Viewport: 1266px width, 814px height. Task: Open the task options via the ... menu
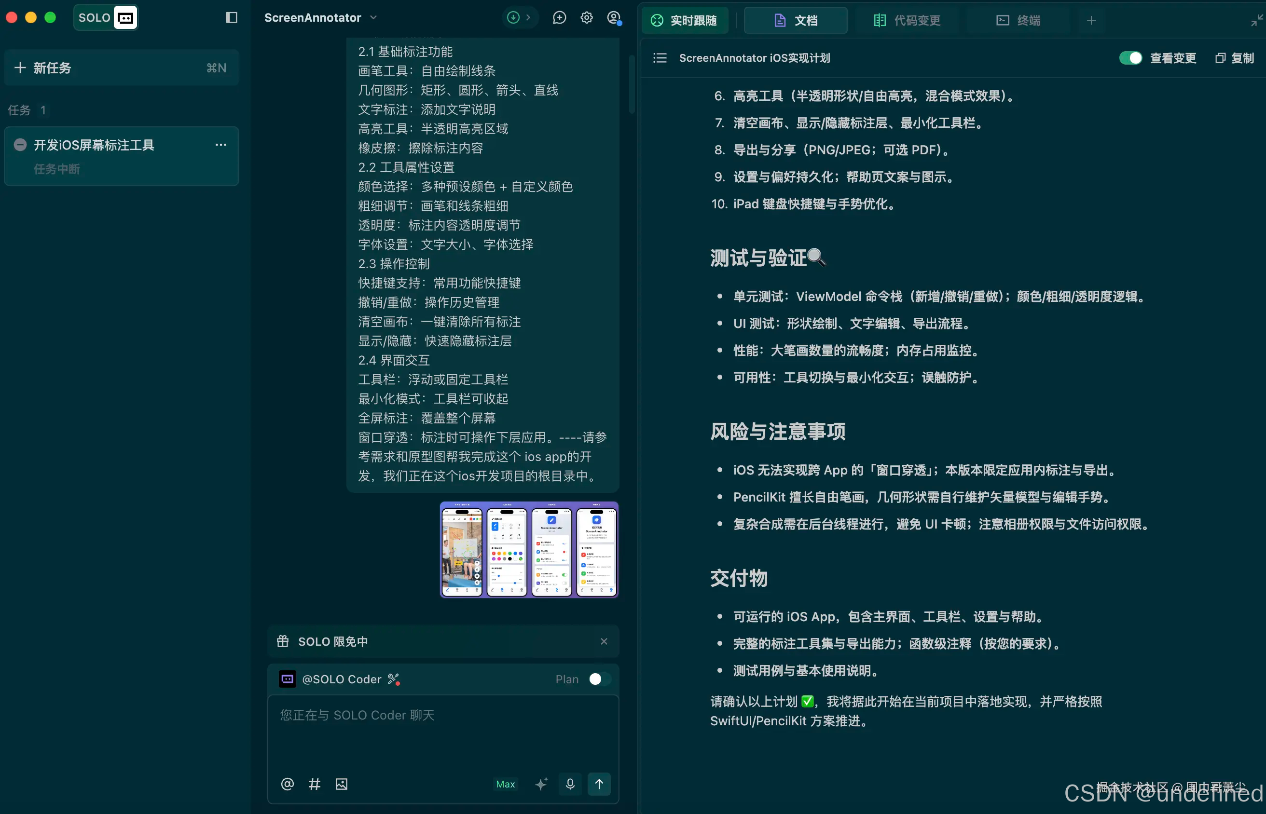221,145
